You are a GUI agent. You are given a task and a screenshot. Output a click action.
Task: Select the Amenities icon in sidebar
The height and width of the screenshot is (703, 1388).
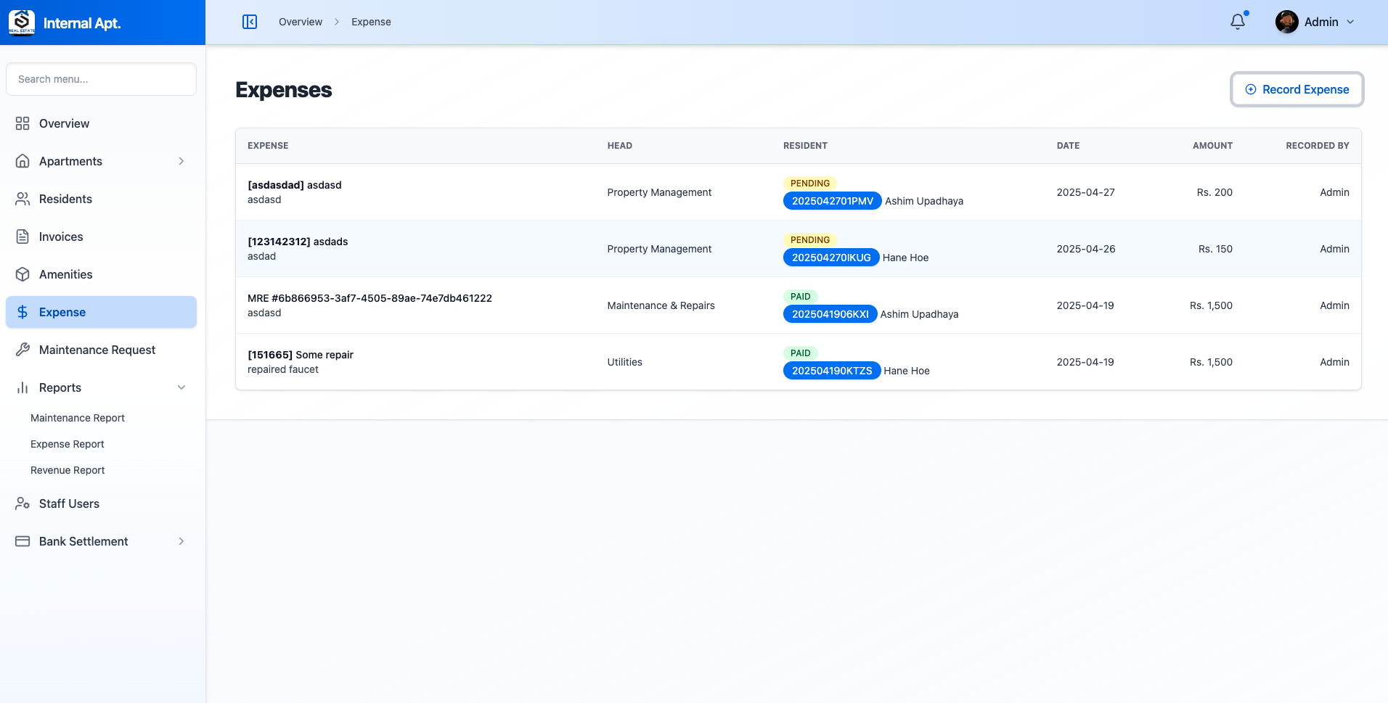22,274
